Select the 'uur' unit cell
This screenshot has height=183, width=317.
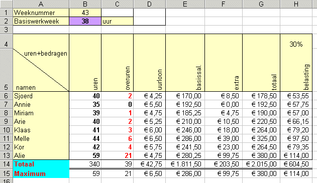[117, 21]
